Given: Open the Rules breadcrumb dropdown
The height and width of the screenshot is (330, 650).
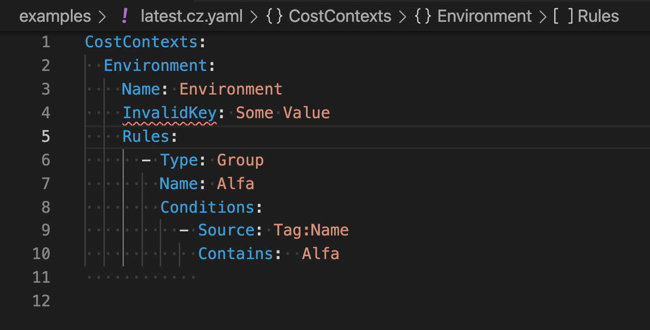Looking at the screenshot, I should [598, 16].
